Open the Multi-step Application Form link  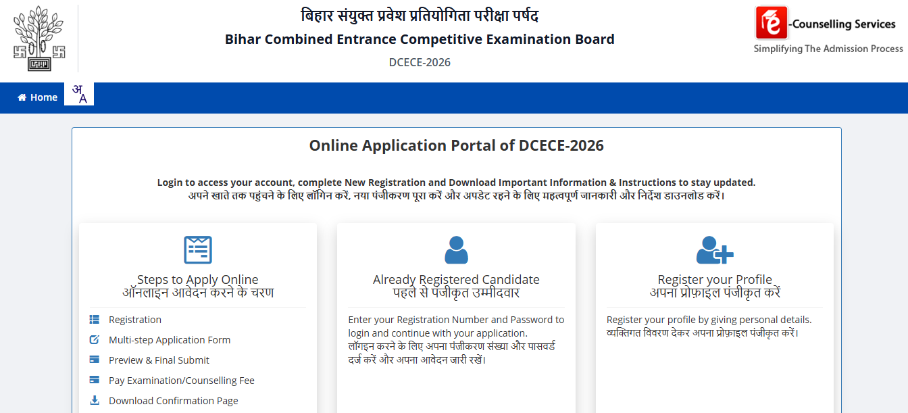[x=169, y=339]
